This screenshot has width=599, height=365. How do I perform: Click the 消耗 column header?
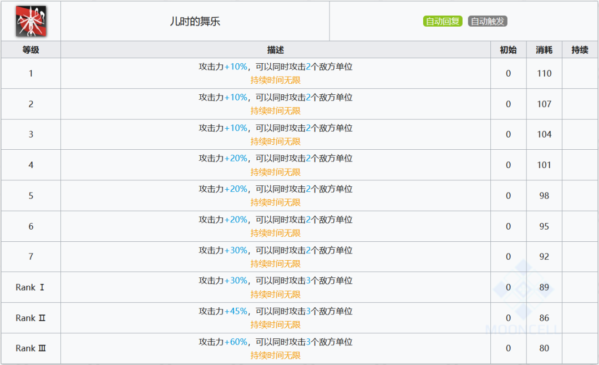coord(544,50)
